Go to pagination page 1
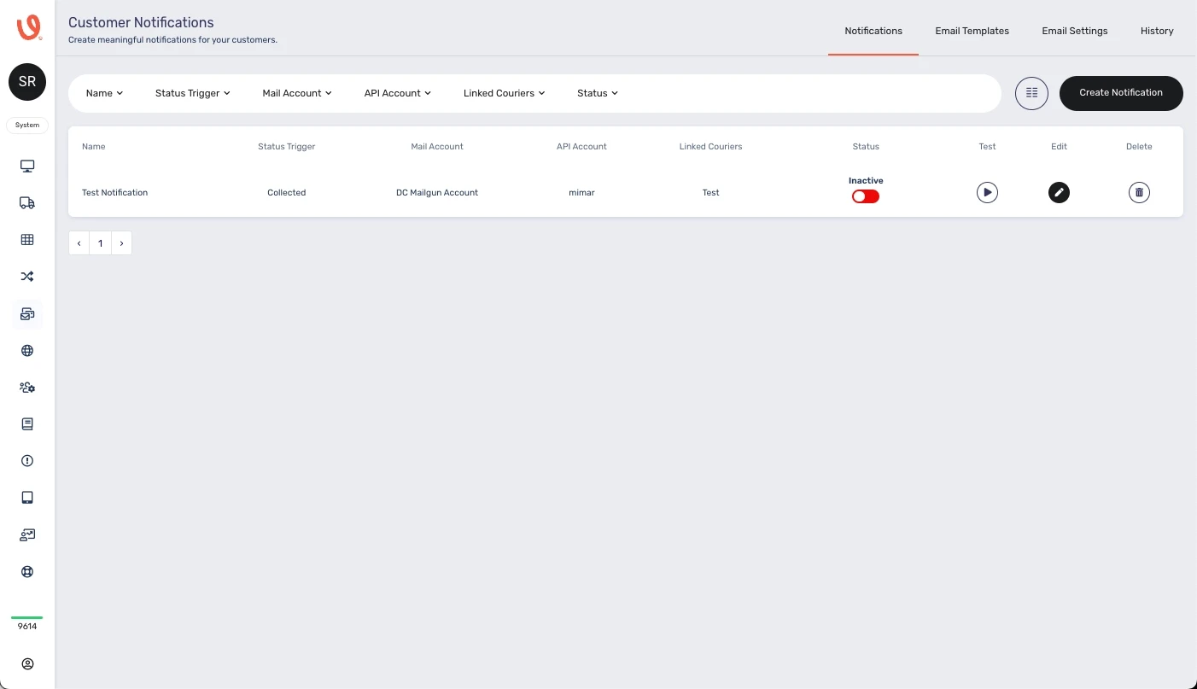Screen dimensions: 1197x689 100,243
